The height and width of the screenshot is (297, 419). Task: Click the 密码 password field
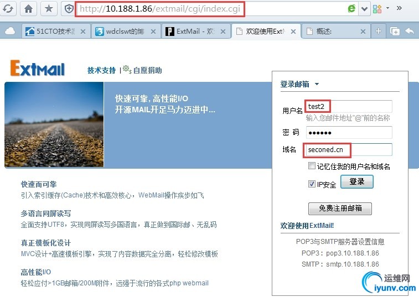pos(349,133)
